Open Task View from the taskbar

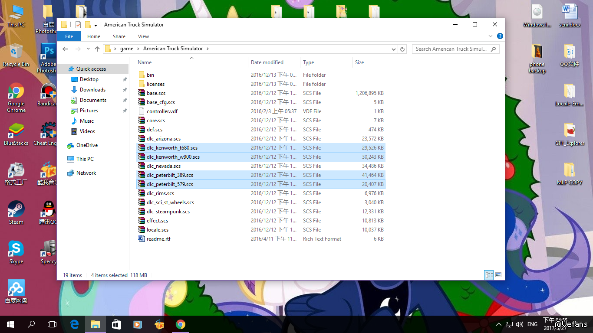52,324
